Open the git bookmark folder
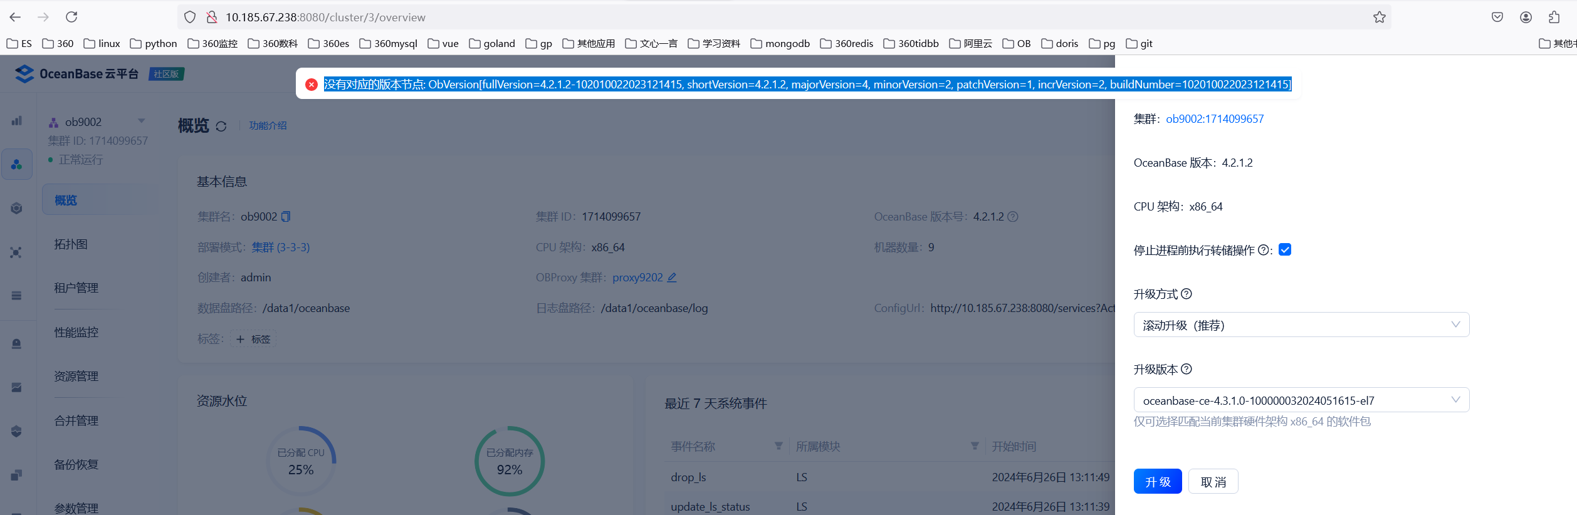 1140,43
